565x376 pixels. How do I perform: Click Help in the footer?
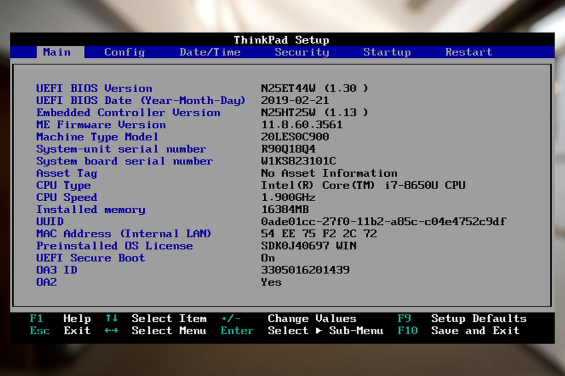77,319
